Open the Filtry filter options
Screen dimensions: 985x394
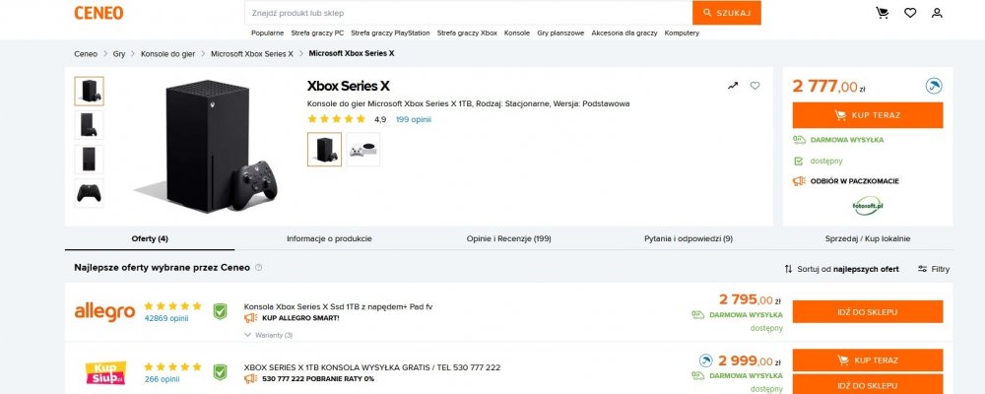pos(934,268)
